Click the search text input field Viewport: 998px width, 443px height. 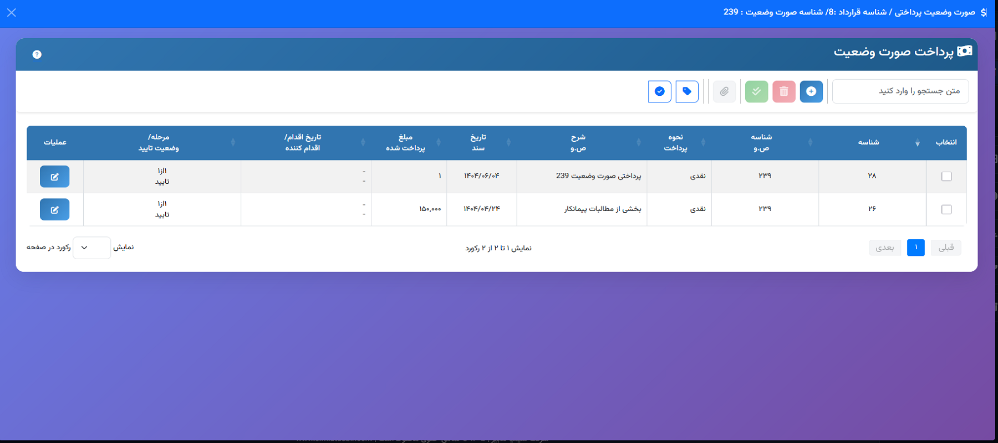[900, 91]
